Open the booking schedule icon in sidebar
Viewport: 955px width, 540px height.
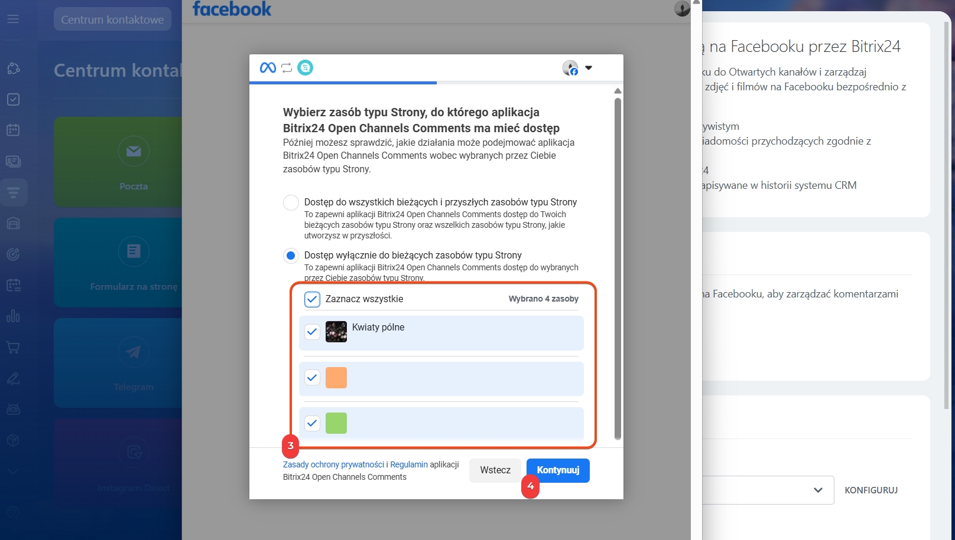pyautogui.click(x=13, y=285)
